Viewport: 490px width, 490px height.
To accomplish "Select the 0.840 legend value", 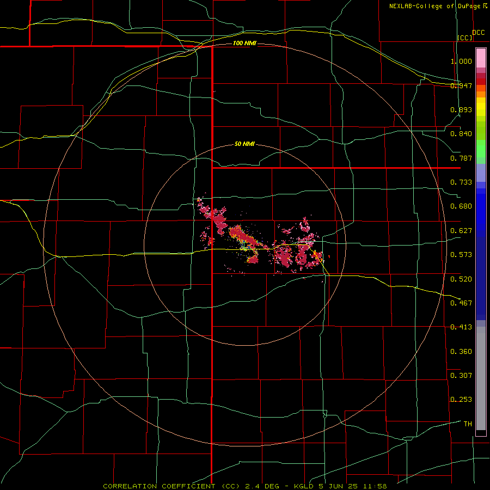I will coord(461,134).
